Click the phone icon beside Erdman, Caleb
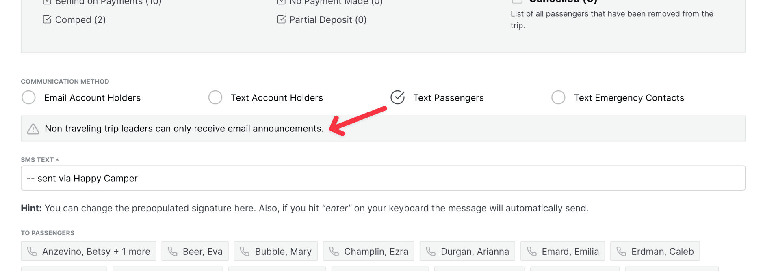The image size is (763, 271). (x=621, y=251)
